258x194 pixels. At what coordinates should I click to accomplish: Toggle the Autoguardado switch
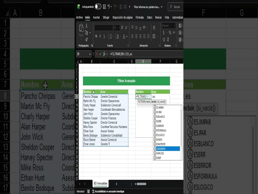tap(98, 6)
